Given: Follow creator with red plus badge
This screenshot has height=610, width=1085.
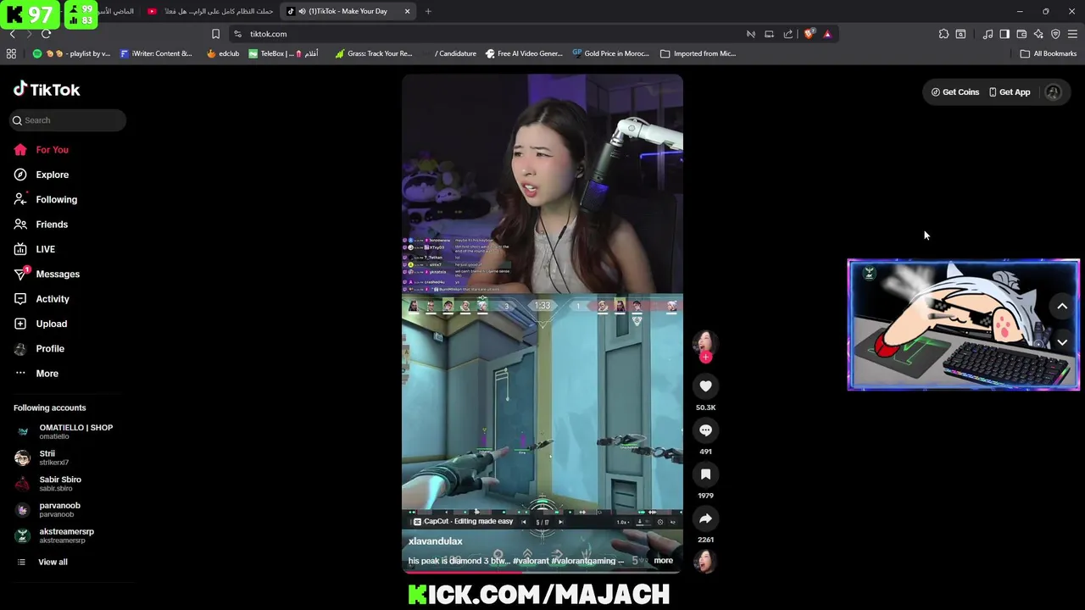Looking at the screenshot, I should coord(705,357).
